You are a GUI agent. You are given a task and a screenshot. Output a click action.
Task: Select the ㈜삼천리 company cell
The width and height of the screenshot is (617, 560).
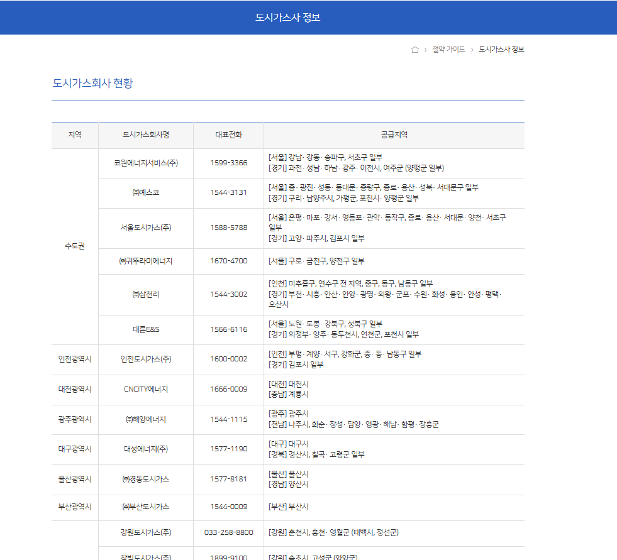point(146,294)
